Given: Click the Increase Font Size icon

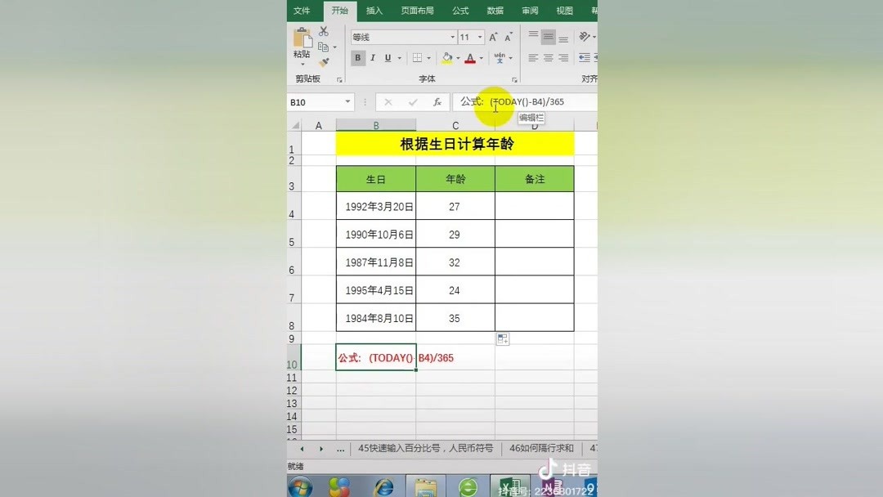Looking at the screenshot, I should pyautogui.click(x=492, y=37).
